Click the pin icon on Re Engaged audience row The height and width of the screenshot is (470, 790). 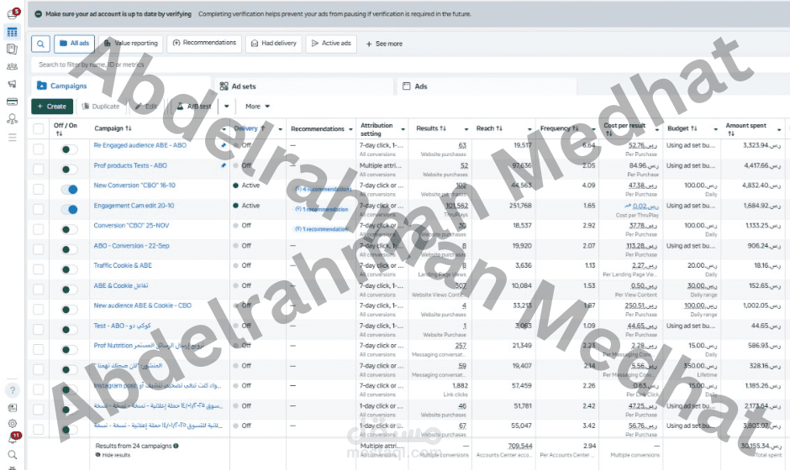pos(224,146)
